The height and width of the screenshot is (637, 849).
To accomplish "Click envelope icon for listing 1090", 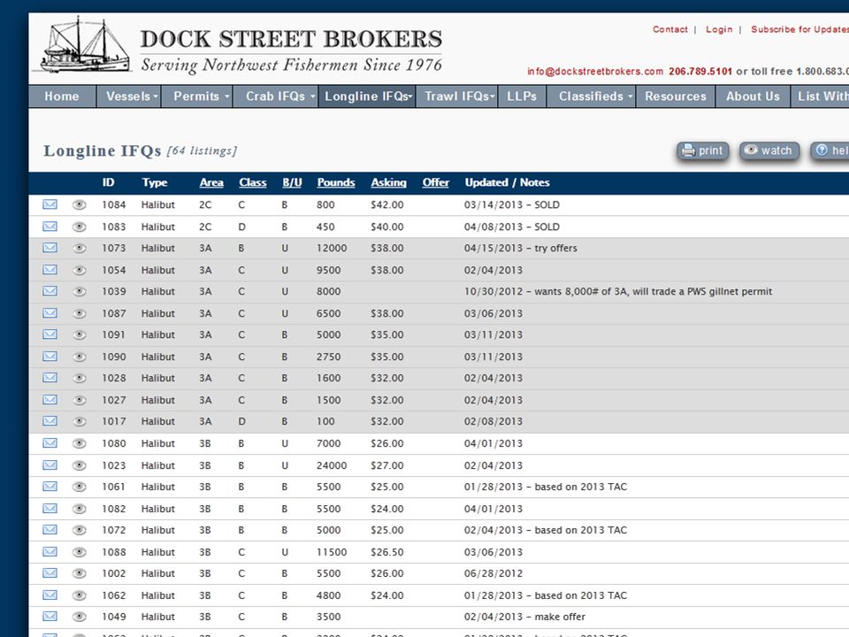I will pos(50,356).
